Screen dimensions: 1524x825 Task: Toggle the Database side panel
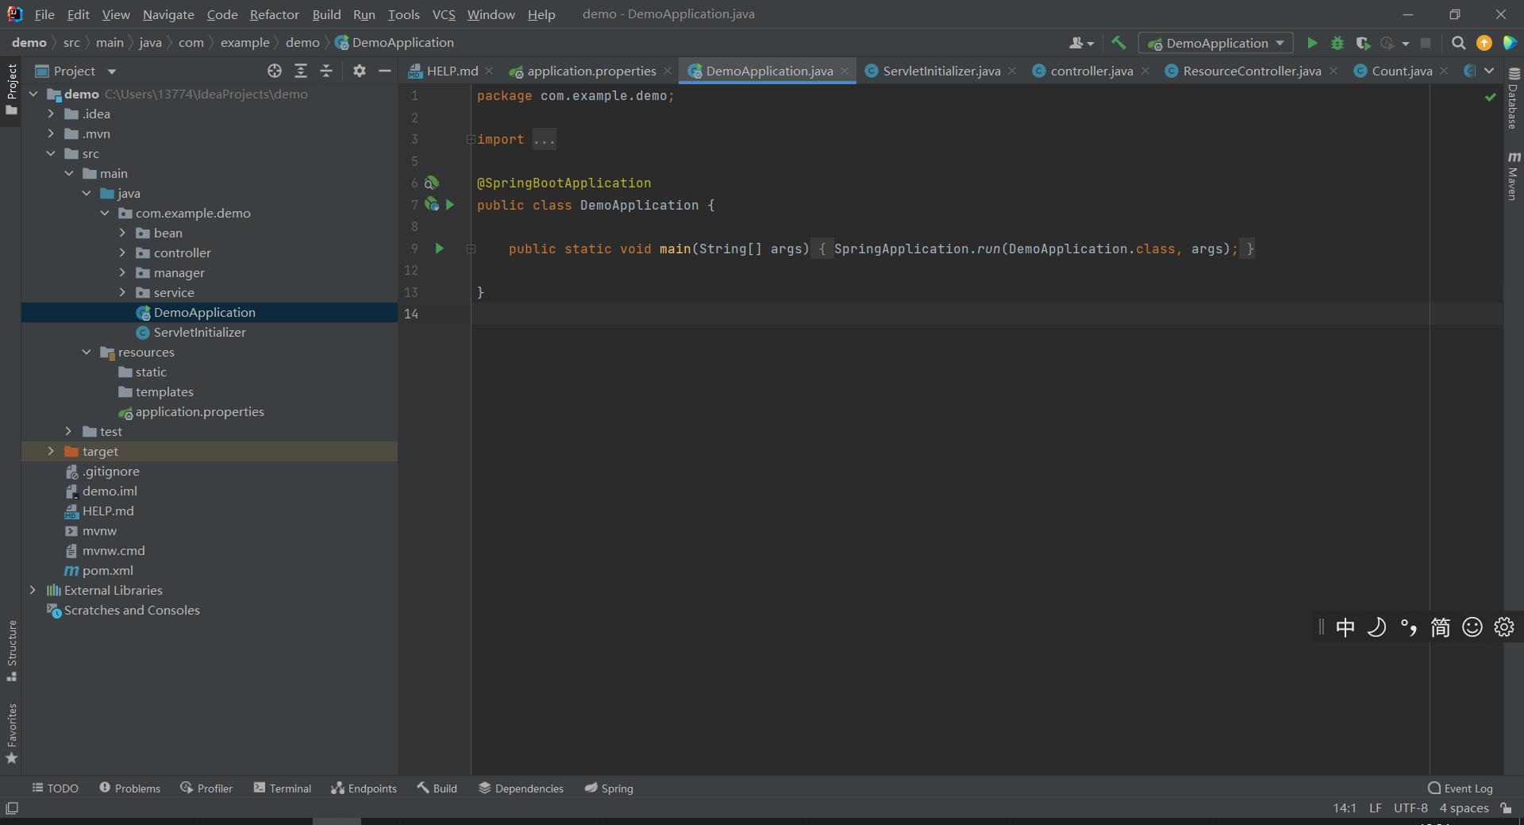pos(1513,98)
